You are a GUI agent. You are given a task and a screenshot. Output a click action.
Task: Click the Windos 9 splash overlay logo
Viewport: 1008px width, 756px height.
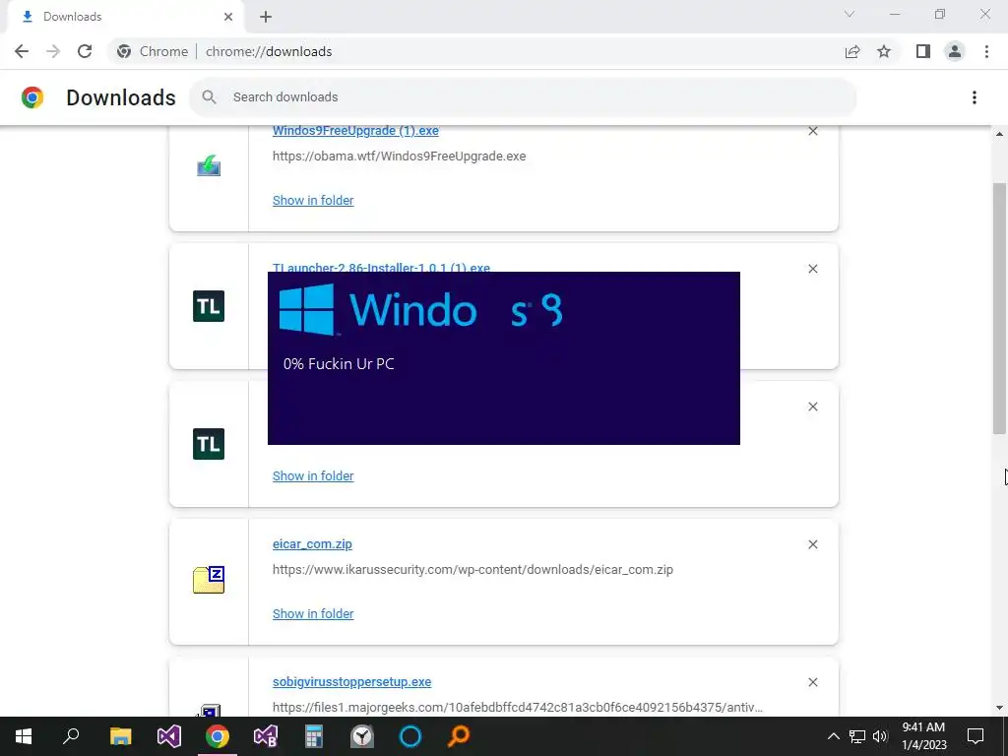click(421, 310)
